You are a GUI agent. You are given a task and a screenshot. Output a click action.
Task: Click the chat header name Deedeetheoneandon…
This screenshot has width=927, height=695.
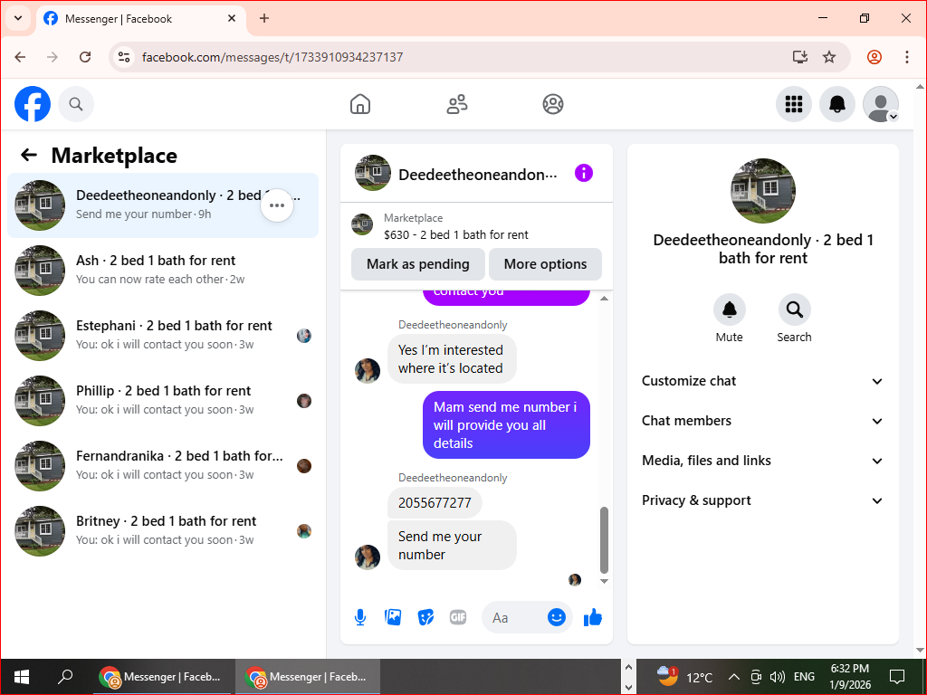pos(478,175)
